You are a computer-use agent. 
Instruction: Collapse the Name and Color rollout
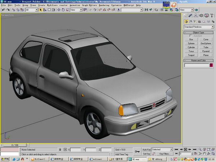pos(198,60)
